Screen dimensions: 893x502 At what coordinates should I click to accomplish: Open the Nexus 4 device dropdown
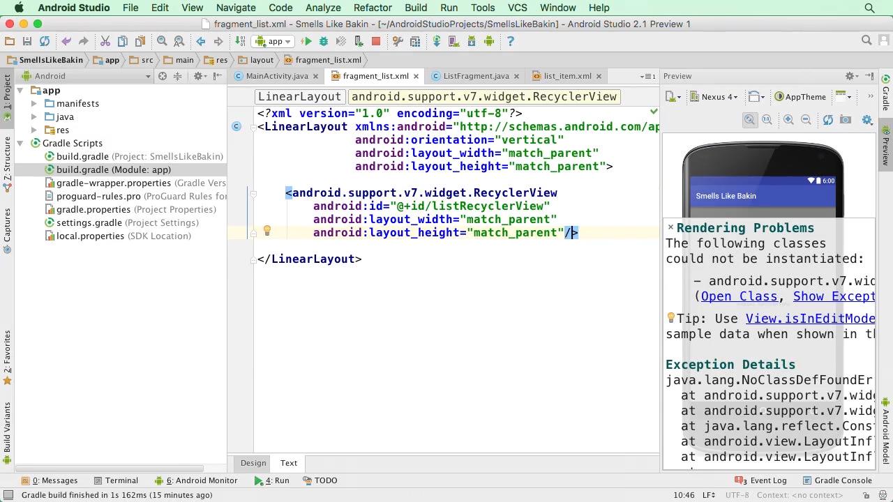714,97
